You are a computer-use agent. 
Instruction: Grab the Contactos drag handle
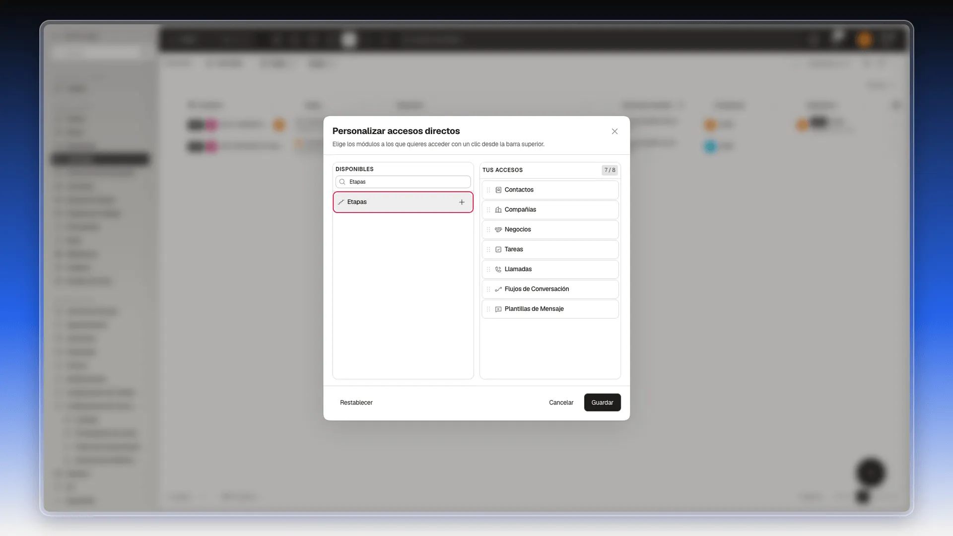488,190
